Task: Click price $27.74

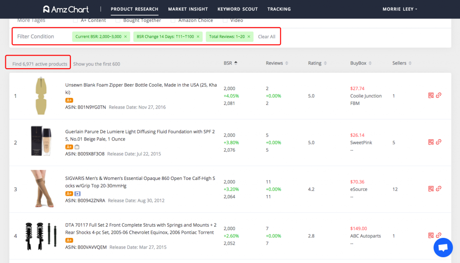Action: pyautogui.click(x=357, y=88)
